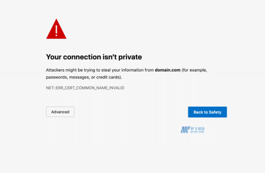Click the MFISP.COM watermark text
Image resolution: width=265 pixels, height=173 pixels.
(x=198, y=132)
